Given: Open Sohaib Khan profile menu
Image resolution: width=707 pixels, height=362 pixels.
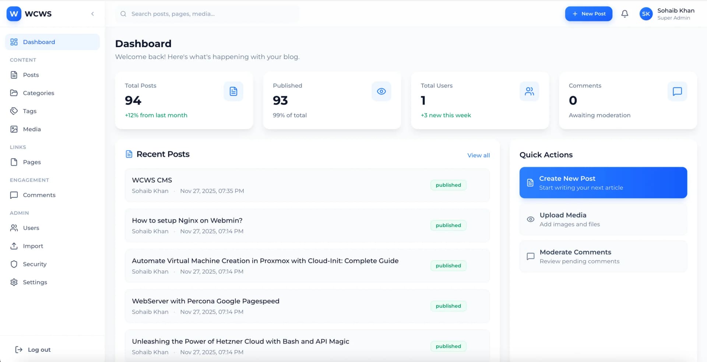Looking at the screenshot, I should [x=675, y=14].
